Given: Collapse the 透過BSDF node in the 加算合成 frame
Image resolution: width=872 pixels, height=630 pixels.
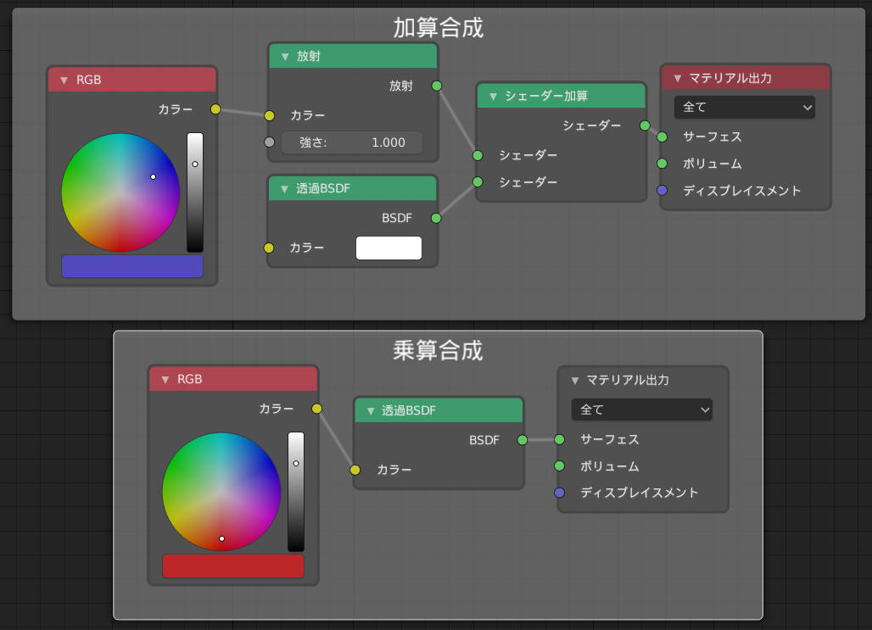Looking at the screenshot, I should (285, 189).
